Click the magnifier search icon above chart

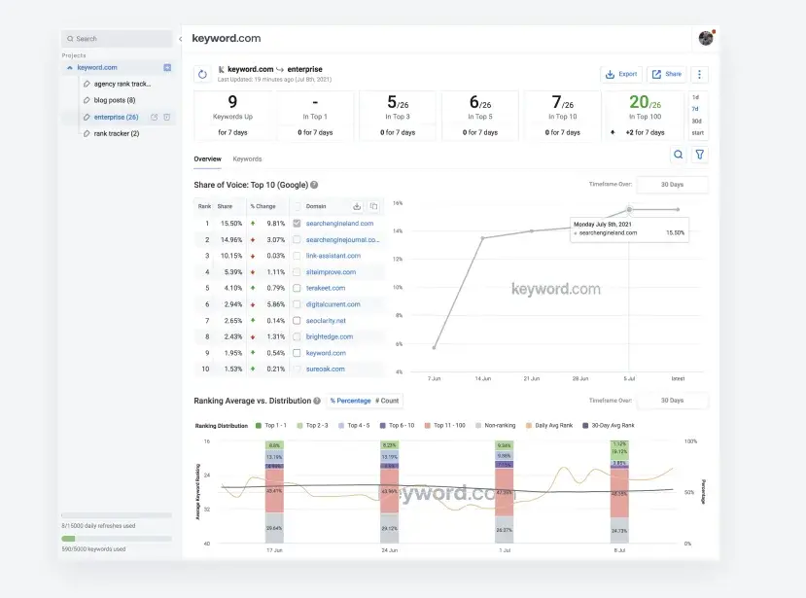pos(679,154)
